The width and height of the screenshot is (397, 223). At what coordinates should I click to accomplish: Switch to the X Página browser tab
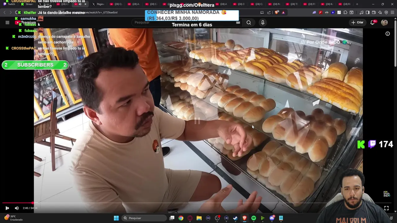[98, 4]
